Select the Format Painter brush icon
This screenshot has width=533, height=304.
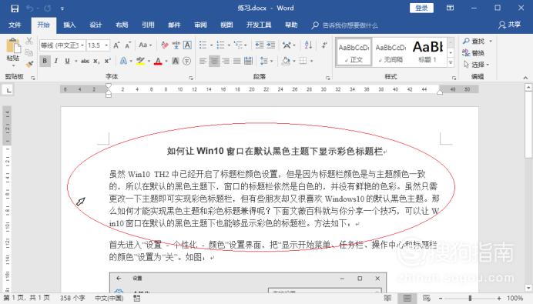point(30,64)
